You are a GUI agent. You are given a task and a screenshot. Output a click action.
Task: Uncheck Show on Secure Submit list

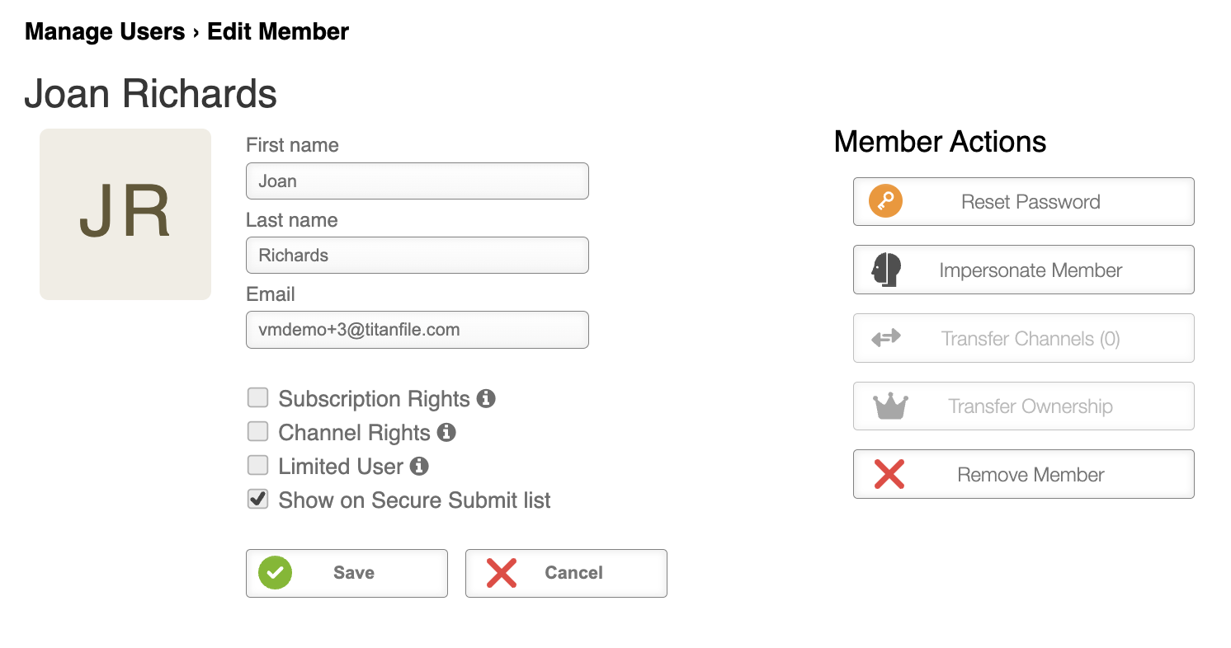[258, 499]
